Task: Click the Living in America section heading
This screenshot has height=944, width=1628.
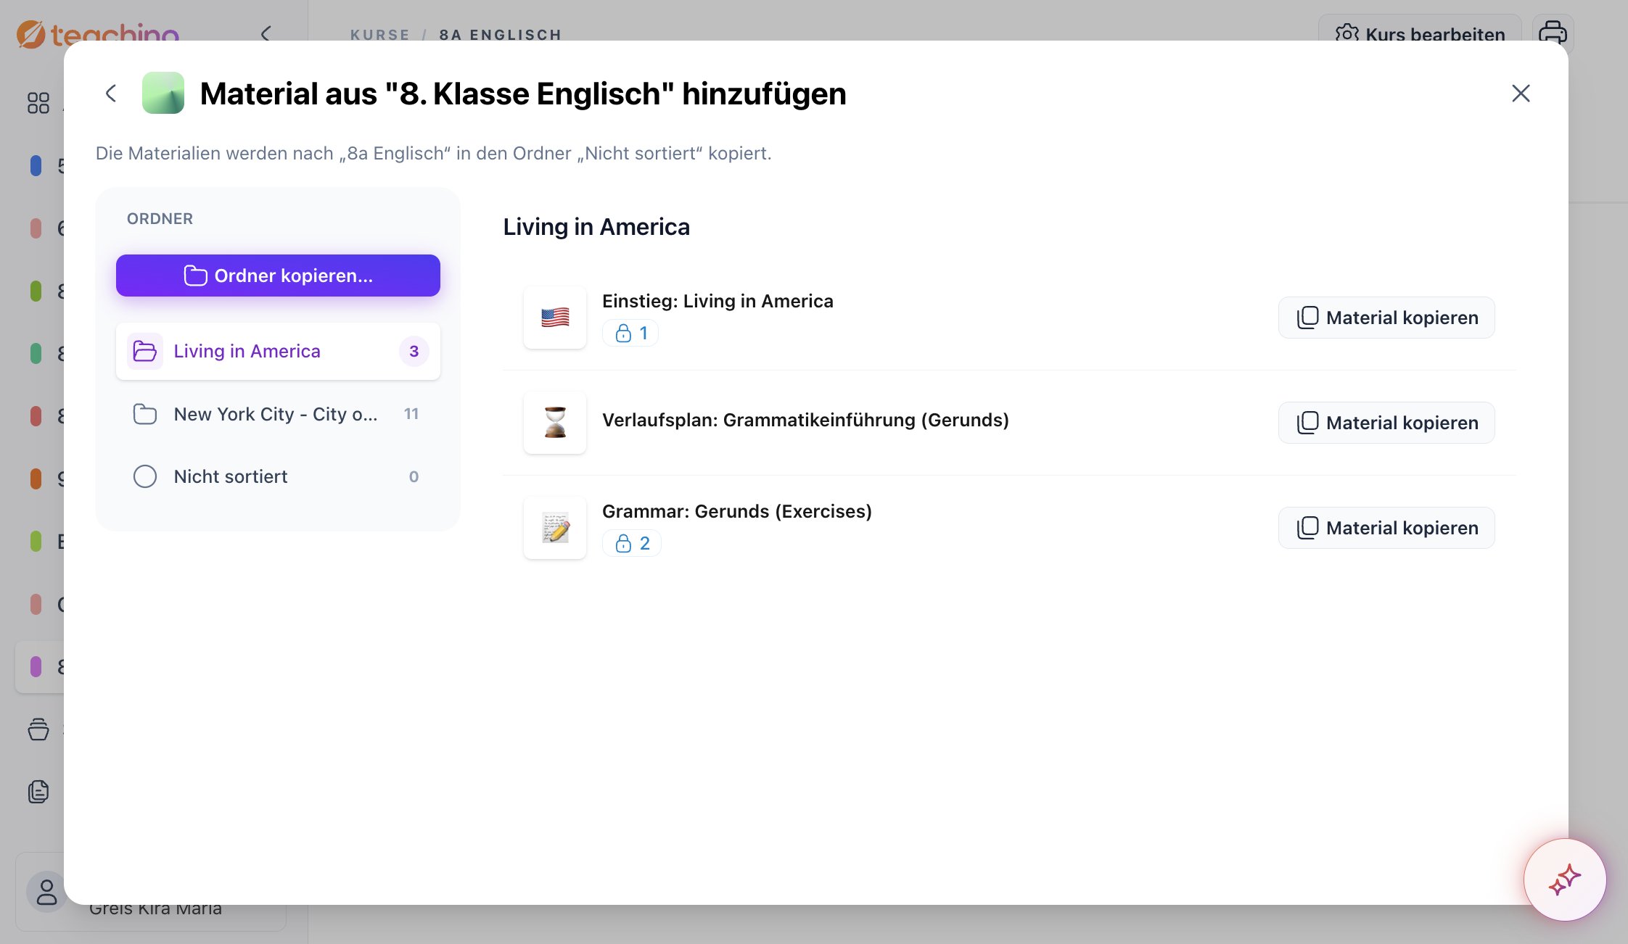Action: point(596,227)
